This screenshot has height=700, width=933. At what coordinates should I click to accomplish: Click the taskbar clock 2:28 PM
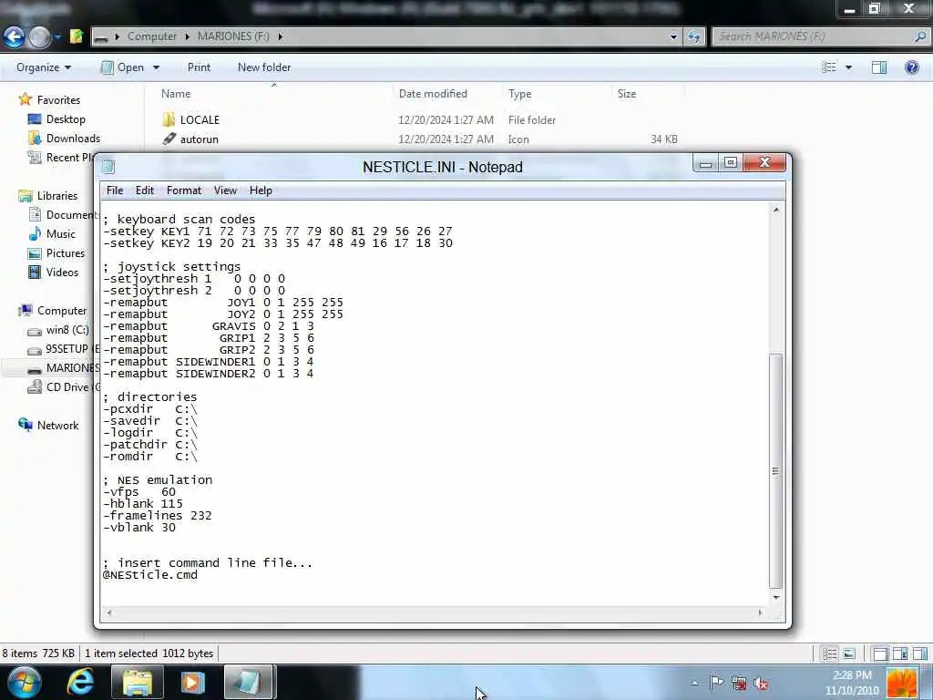coord(852,675)
